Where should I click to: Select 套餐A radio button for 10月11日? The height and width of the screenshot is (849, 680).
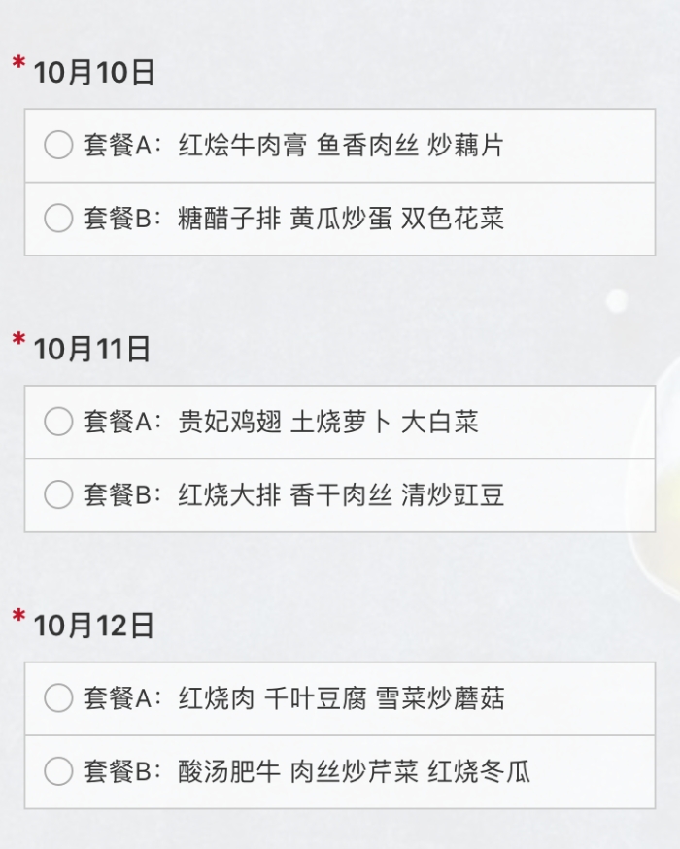[x=58, y=422]
